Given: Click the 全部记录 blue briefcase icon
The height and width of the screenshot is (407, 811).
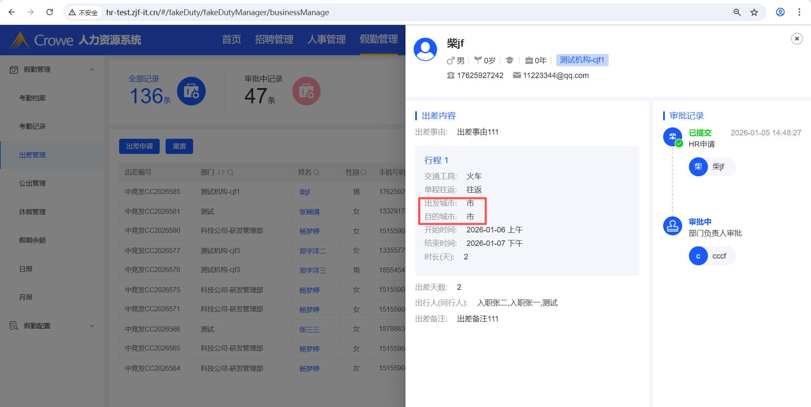Looking at the screenshot, I should coord(191,91).
